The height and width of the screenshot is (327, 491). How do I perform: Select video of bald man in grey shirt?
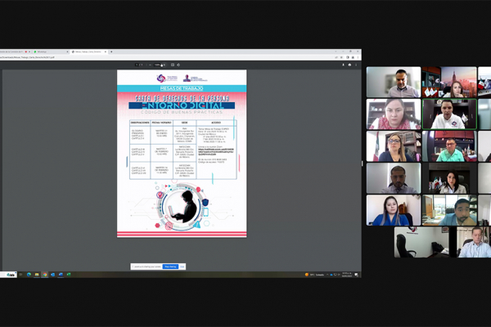point(394,82)
